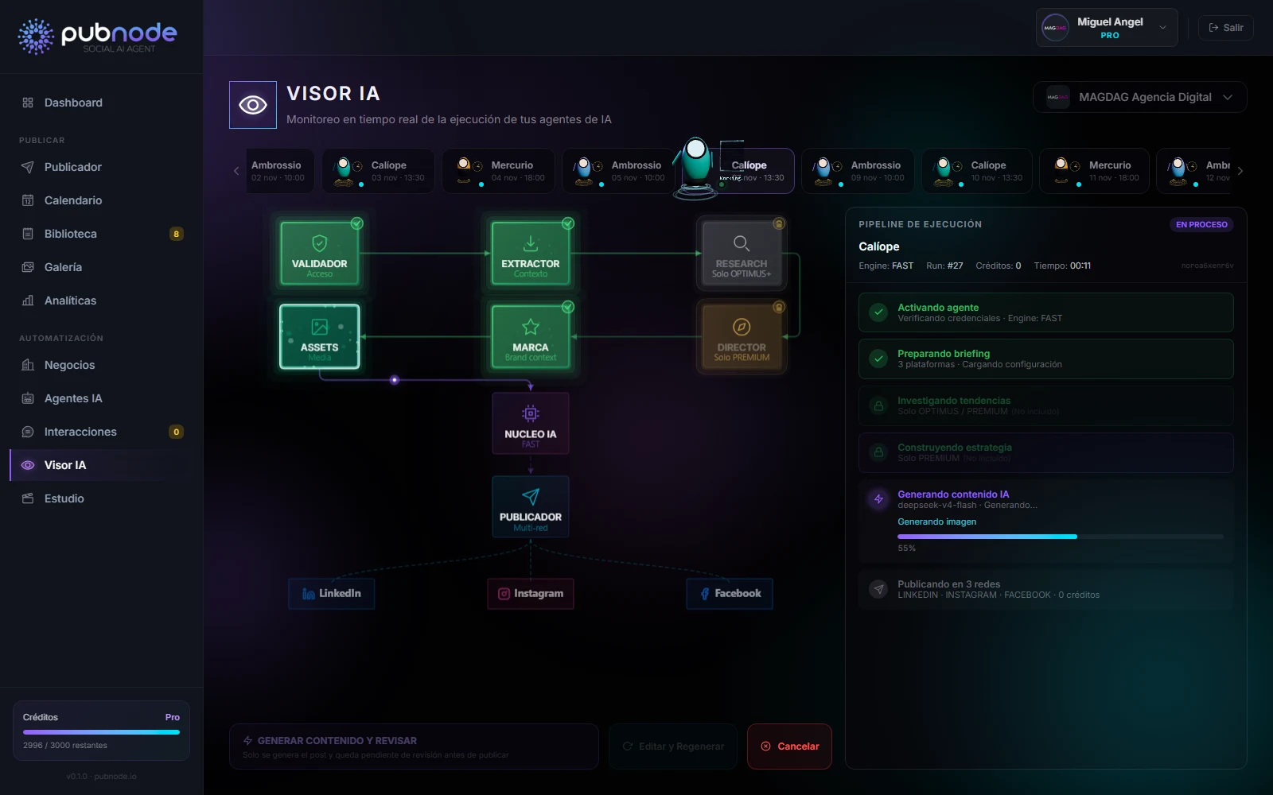Select the ASSETS Media node

tap(319, 337)
